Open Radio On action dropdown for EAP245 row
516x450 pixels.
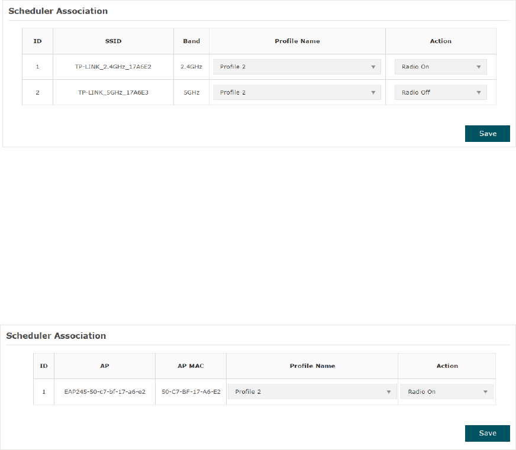(x=447, y=392)
